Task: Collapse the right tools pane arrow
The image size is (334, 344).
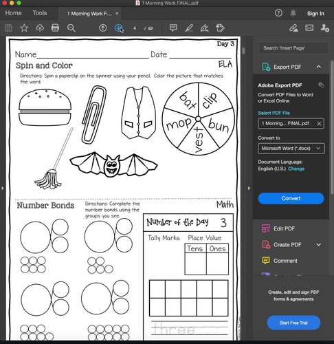Action: pyautogui.click(x=249, y=189)
